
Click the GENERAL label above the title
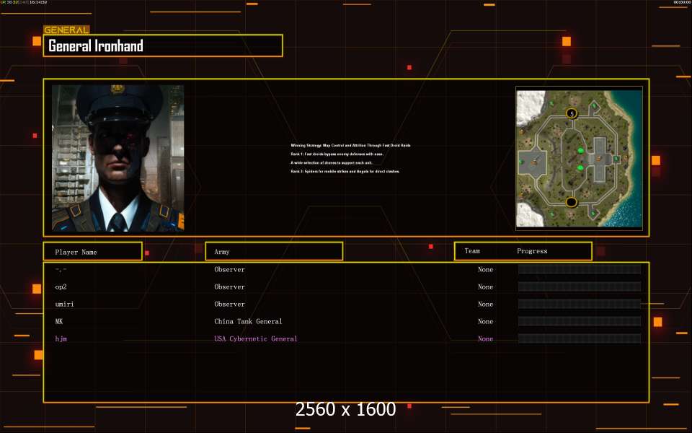(66, 30)
